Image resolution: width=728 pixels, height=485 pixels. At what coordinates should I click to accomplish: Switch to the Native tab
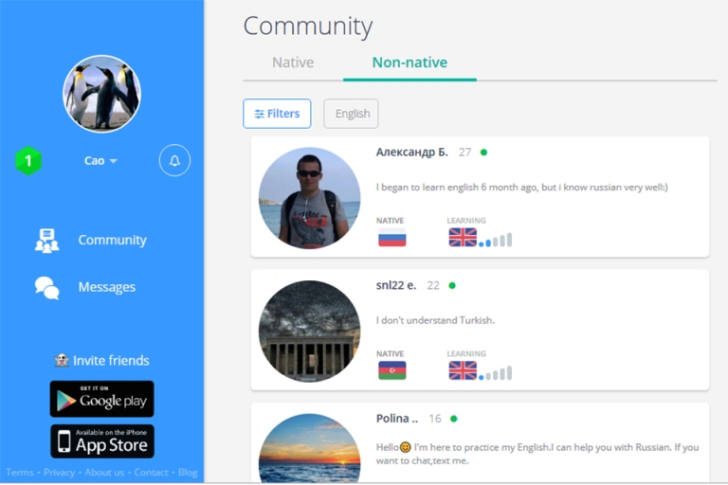(x=293, y=63)
